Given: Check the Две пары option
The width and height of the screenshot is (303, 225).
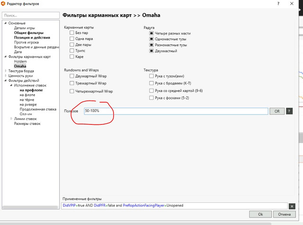Looking at the screenshot, I should (x=71, y=44).
